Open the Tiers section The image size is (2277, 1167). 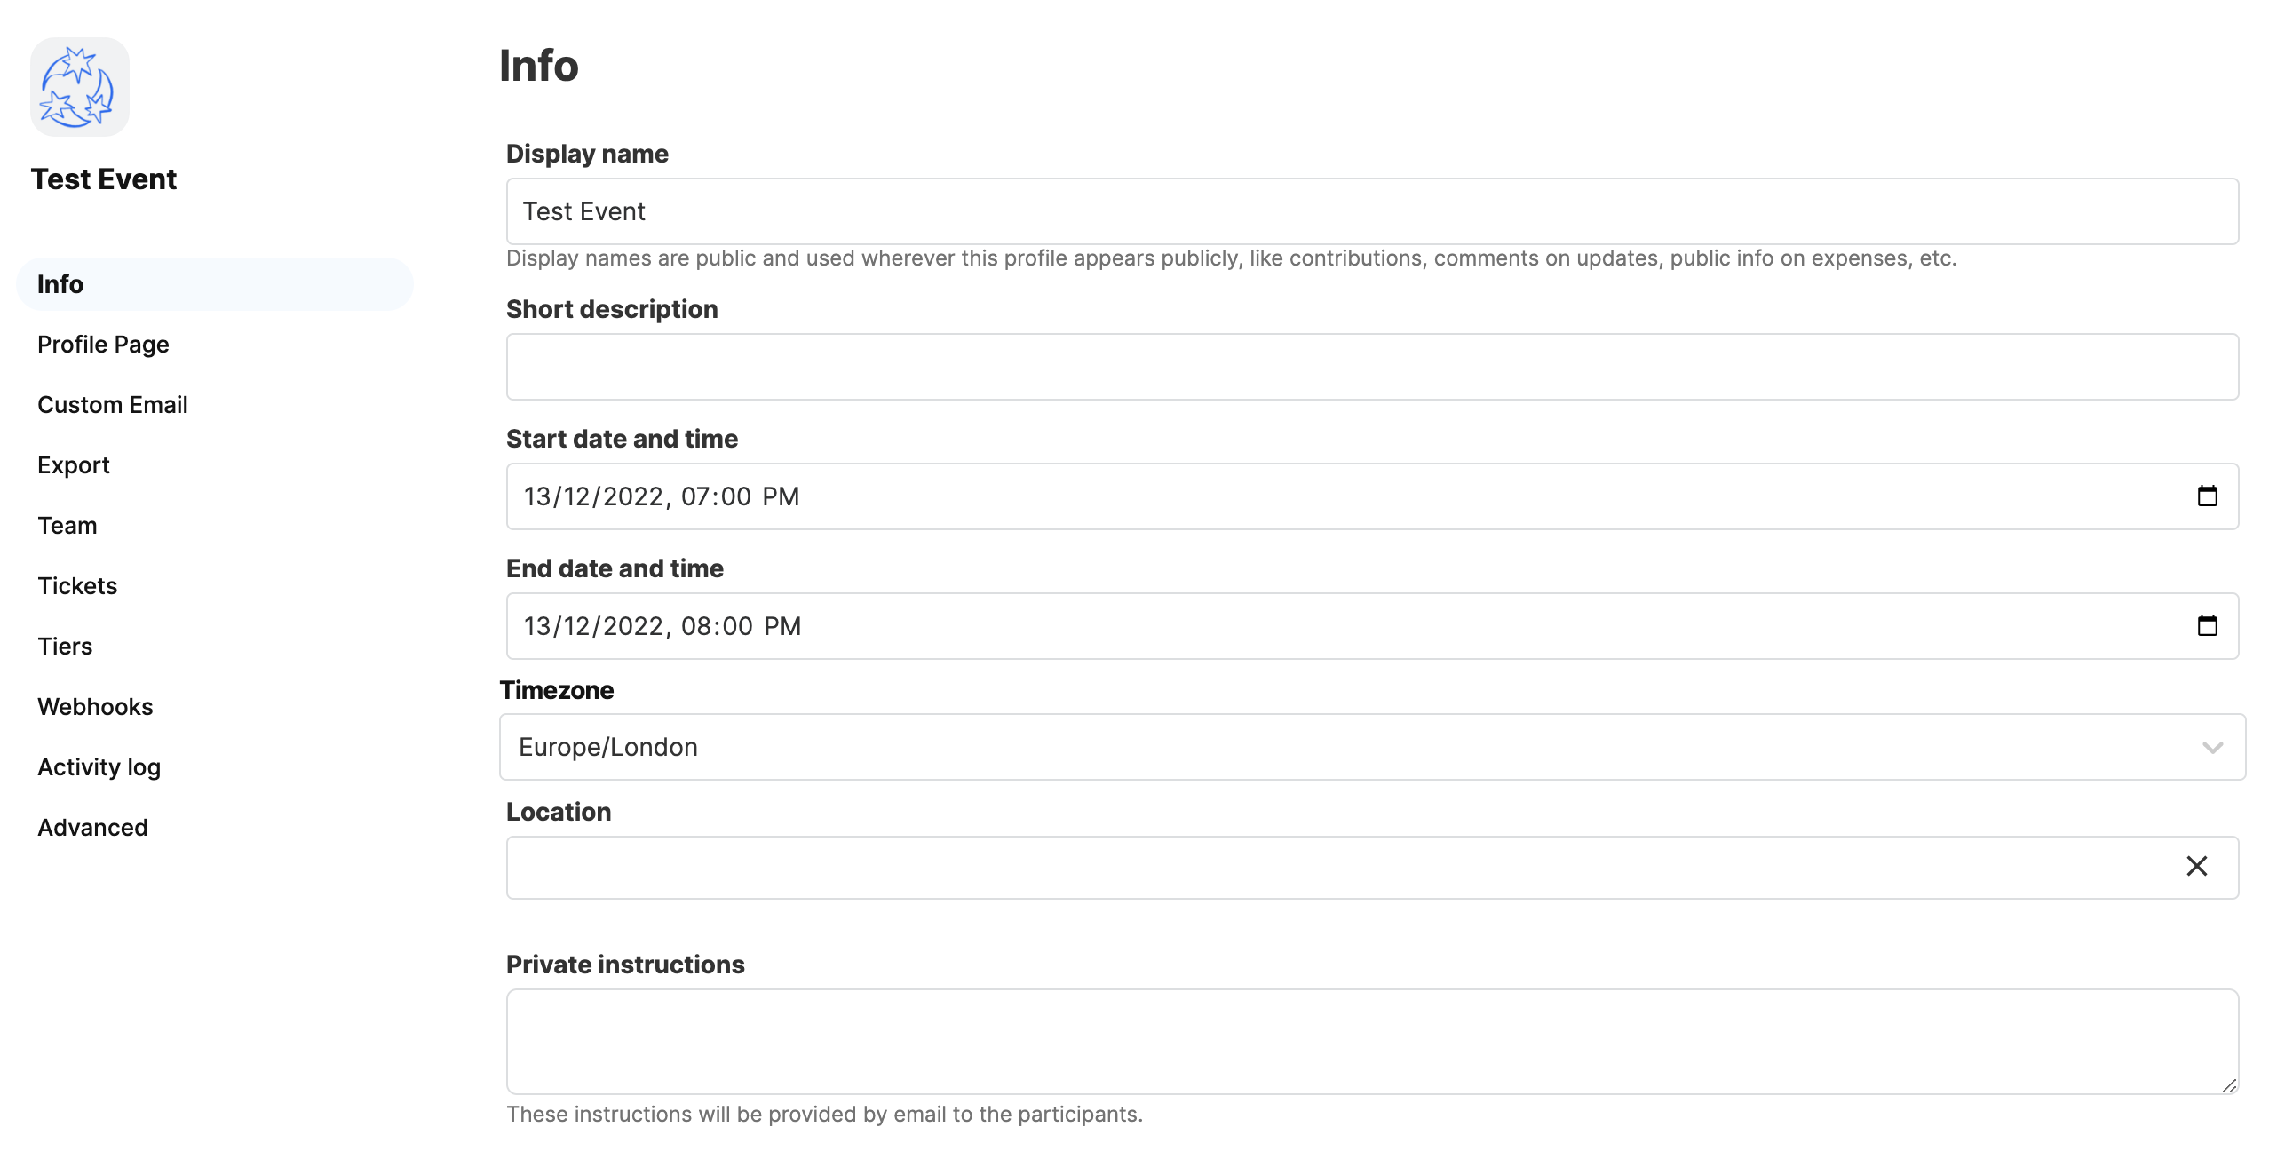[x=65, y=647]
